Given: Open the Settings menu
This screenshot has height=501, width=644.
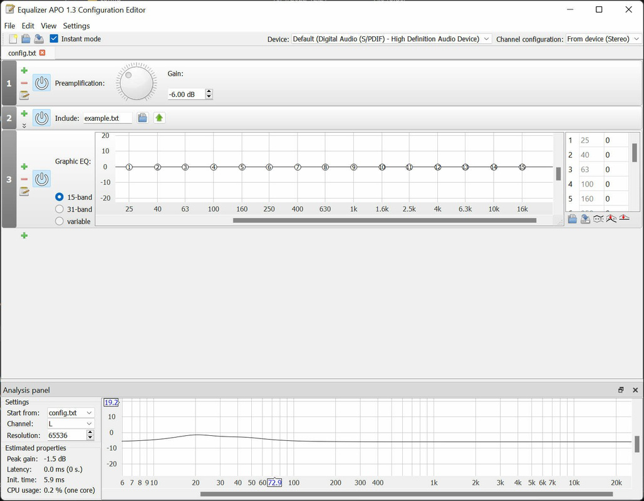Looking at the screenshot, I should coord(76,26).
